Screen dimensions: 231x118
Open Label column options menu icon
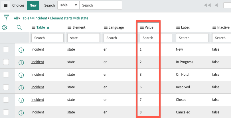(x=178, y=27)
